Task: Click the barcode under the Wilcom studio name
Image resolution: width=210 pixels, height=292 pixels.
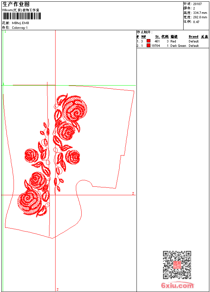Action: (x=22, y=16)
